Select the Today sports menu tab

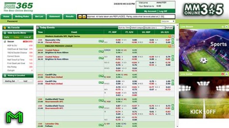click(16, 37)
